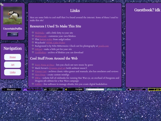Click the Links page heading
The height and width of the screenshot is (121, 161).
(x=75, y=10)
